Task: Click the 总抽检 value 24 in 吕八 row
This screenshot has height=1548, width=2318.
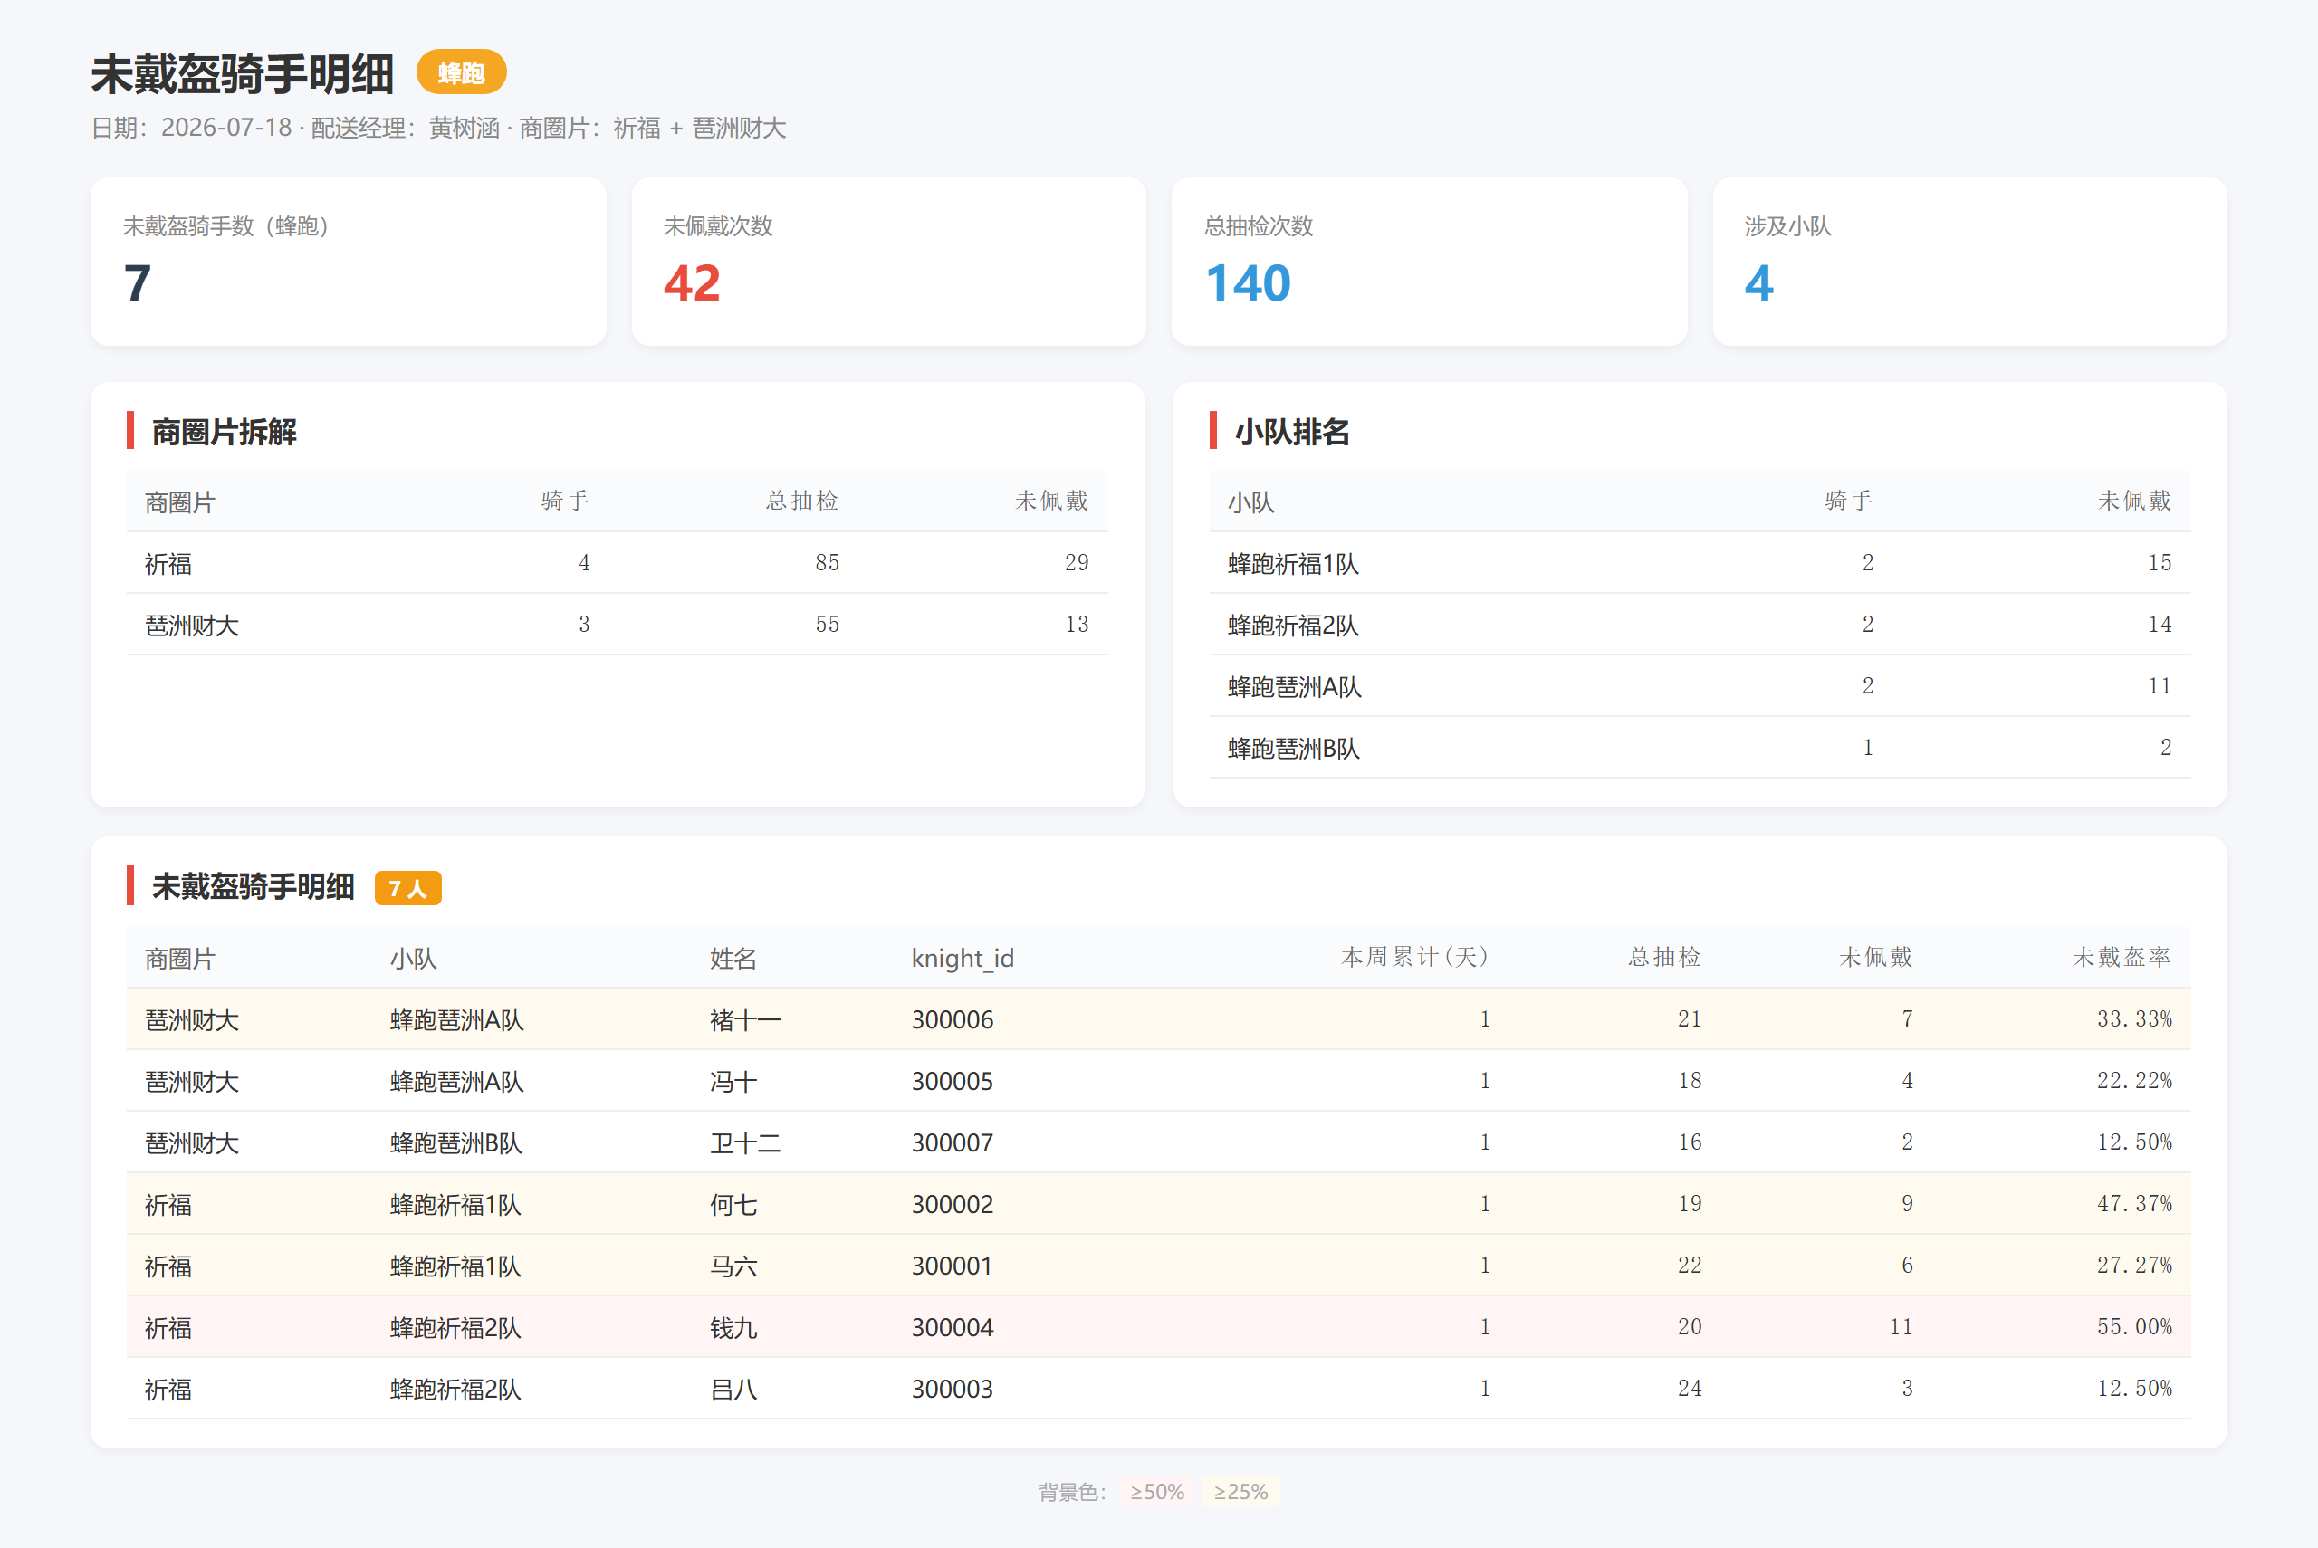Action: (x=1689, y=1388)
